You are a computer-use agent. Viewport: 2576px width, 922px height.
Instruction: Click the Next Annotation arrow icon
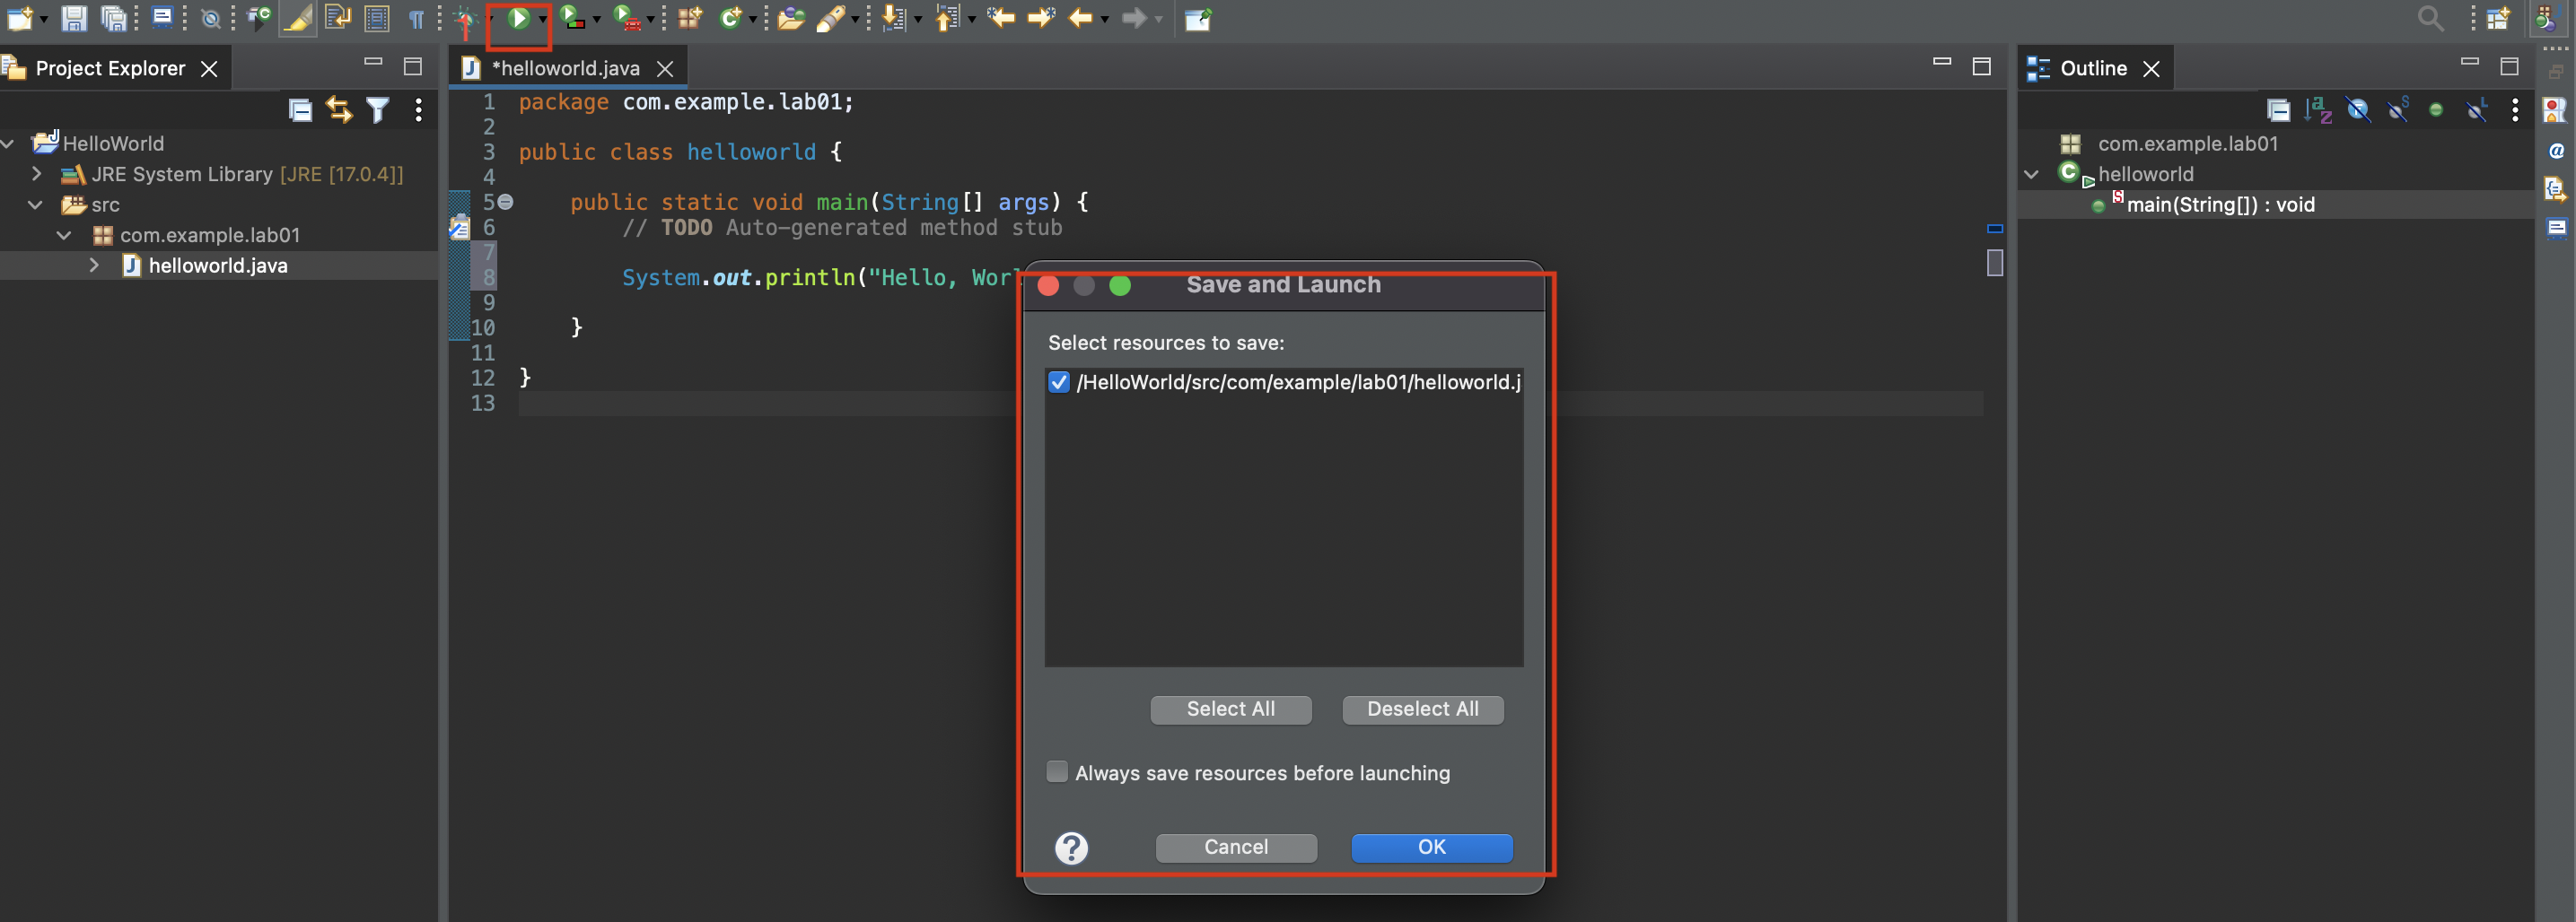(x=893, y=18)
